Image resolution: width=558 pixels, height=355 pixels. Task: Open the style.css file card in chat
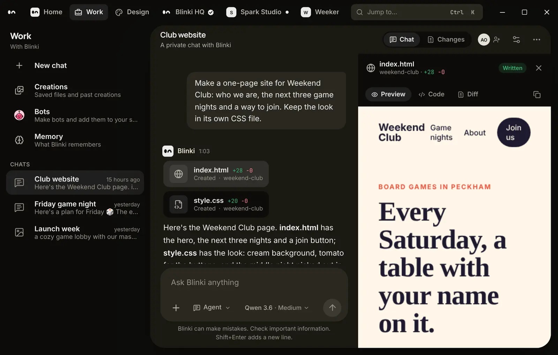[x=216, y=204]
